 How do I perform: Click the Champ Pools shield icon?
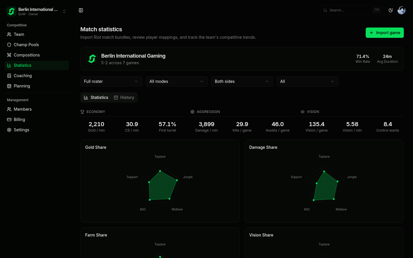(9, 45)
